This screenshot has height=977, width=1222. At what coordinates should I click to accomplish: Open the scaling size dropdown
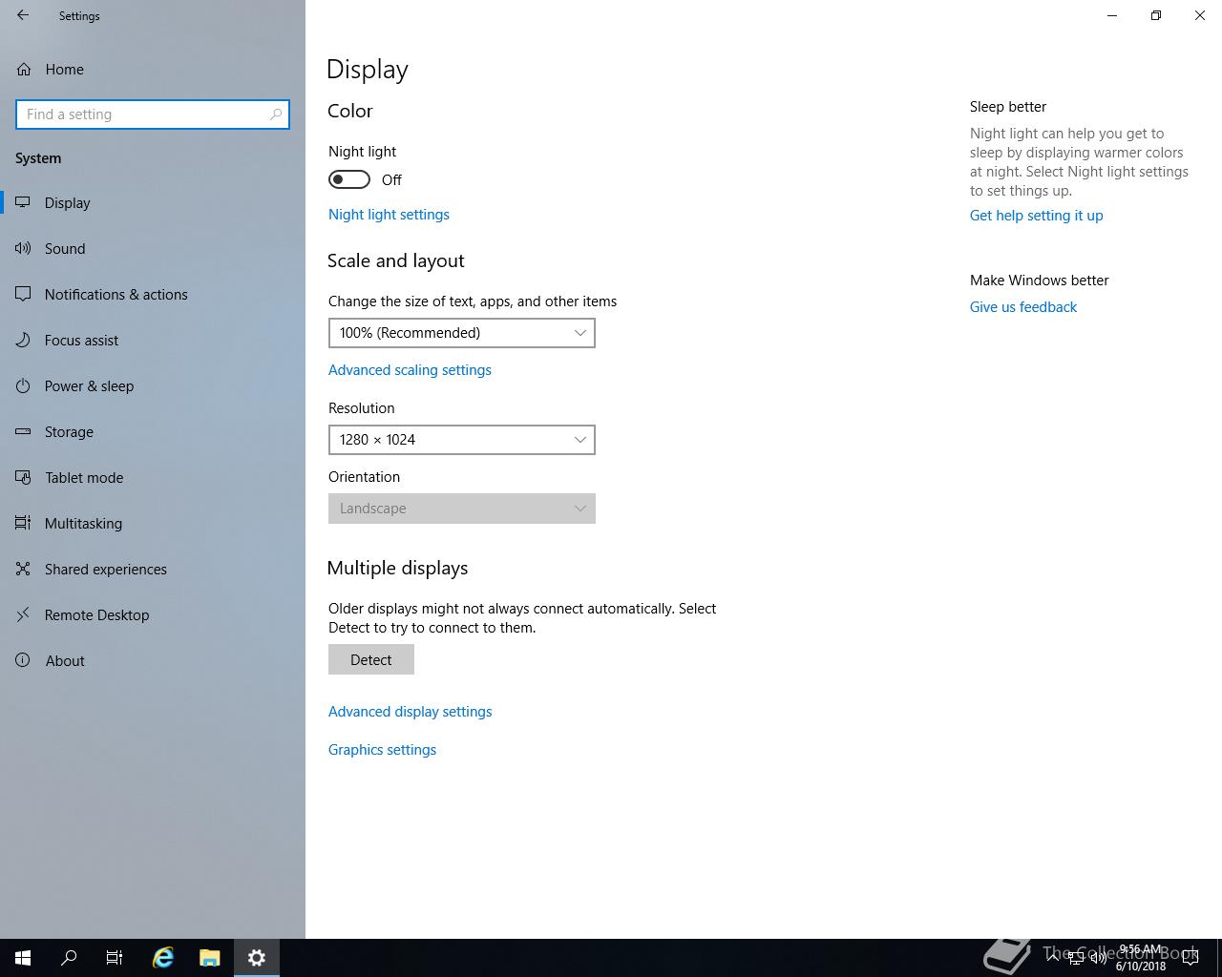(462, 333)
